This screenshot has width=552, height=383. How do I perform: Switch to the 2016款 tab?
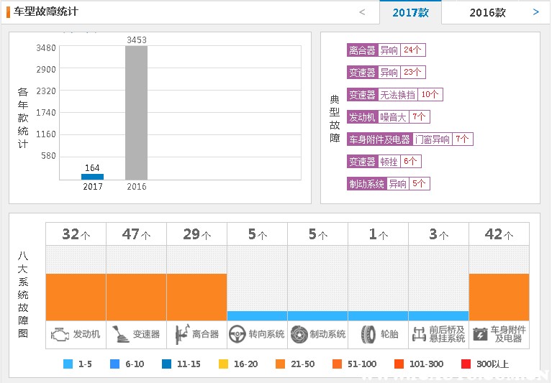[487, 13]
